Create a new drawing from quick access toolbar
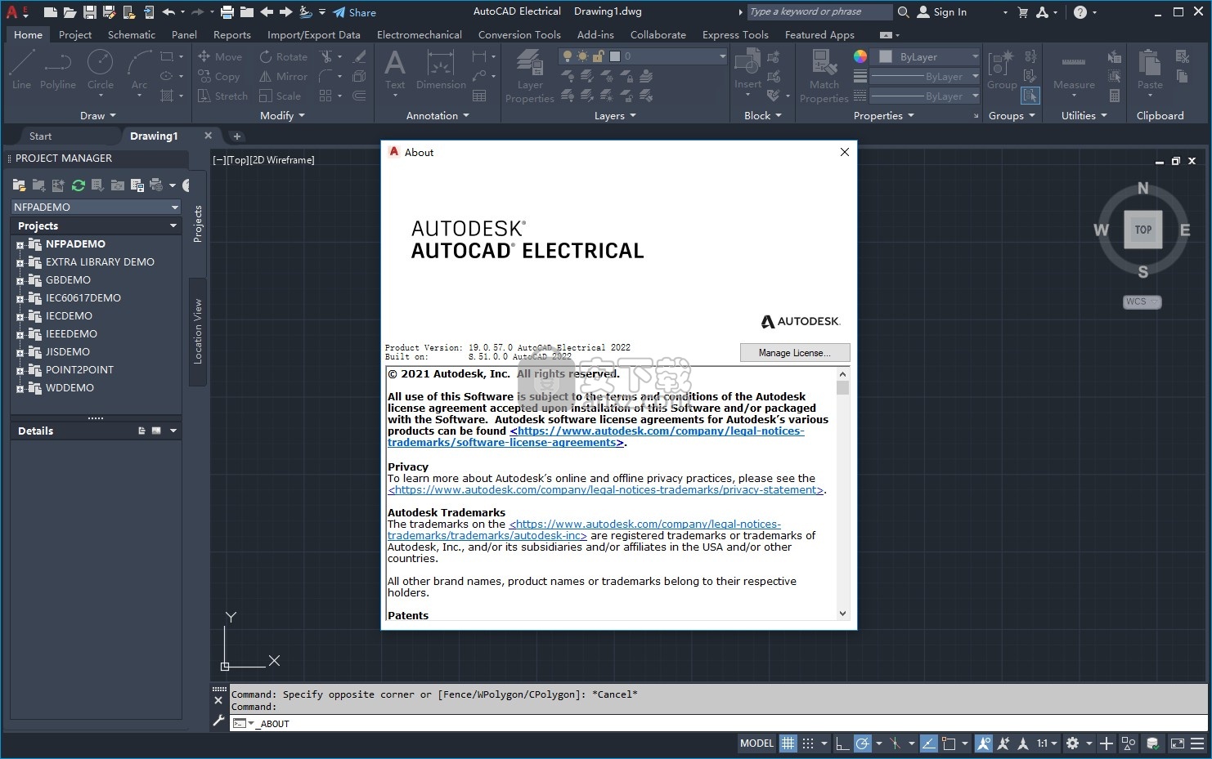The width and height of the screenshot is (1212, 759). (50, 12)
